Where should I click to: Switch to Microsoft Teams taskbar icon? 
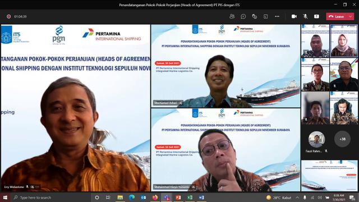[167, 198]
